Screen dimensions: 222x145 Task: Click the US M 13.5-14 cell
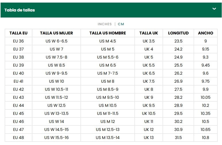(108, 138)
